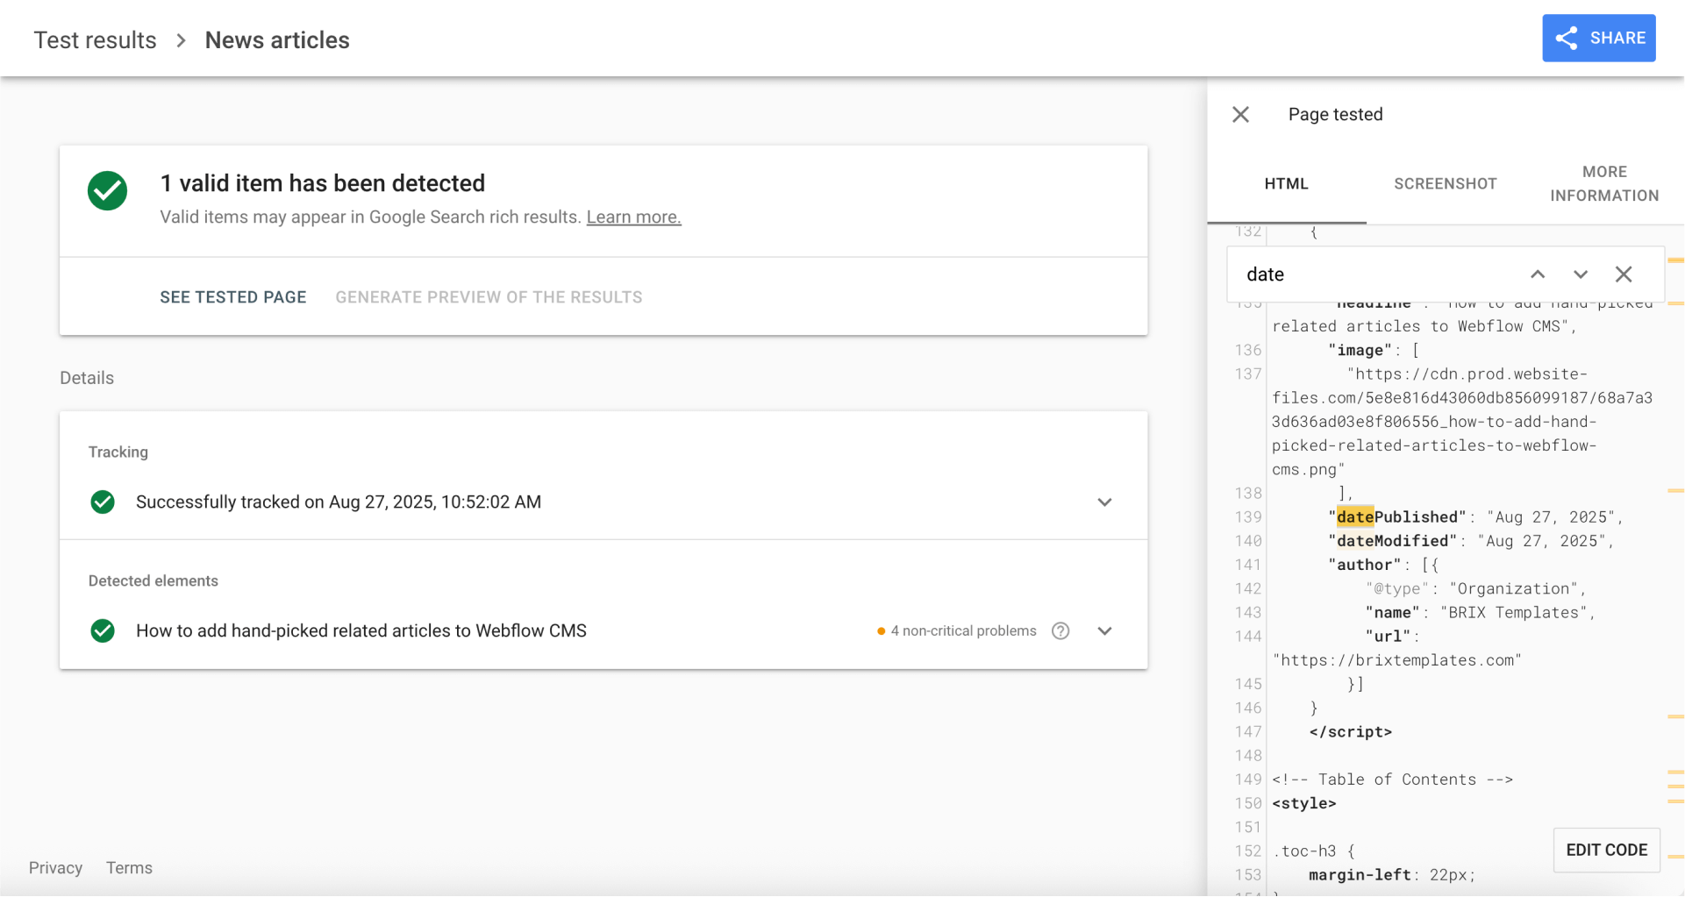Click 'How to add hand-picked related articles' title
The height and width of the screenshot is (897, 1685).
point(361,631)
